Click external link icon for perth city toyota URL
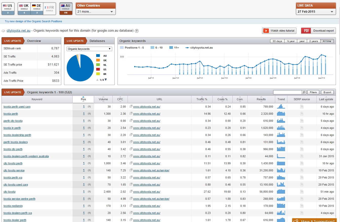 131,121
